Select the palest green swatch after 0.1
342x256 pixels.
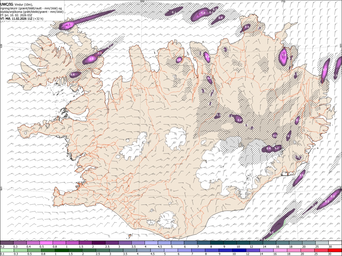pos(7,250)
